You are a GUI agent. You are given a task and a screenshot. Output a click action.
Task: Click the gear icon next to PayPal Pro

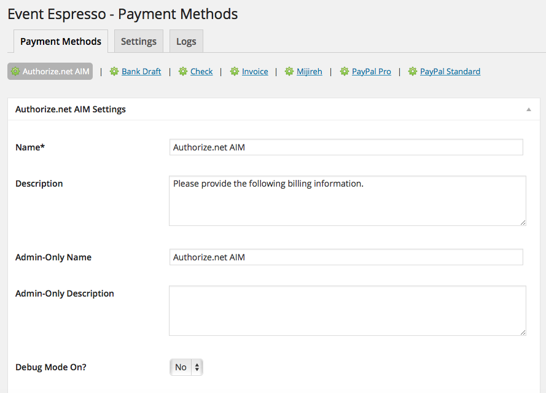345,71
